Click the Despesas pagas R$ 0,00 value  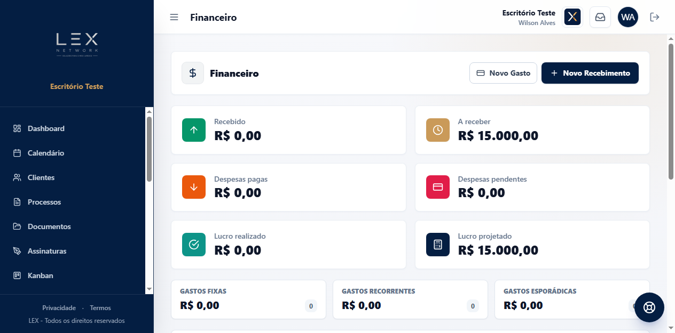pos(238,193)
